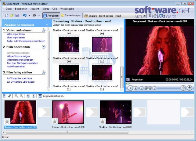This screenshot has width=196, height=141.
Task: Open the Ansicht menu
Action: pyautogui.click(x=35, y=9)
